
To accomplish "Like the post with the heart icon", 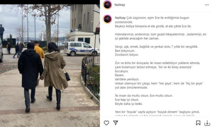I will point(106,123).
